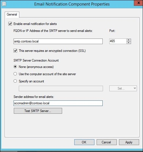The image size is (143, 152).
Task: Focus the SMTP server FQDN input field
Action: tap(58, 41)
